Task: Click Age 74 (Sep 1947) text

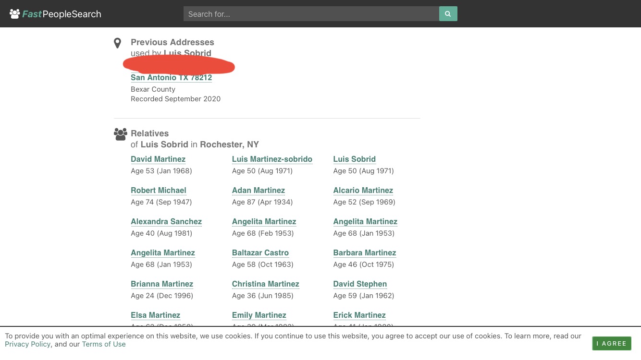Action: pyautogui.click(x=161, y=202)
